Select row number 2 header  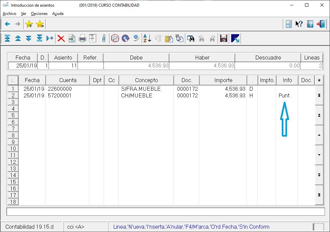13,95
